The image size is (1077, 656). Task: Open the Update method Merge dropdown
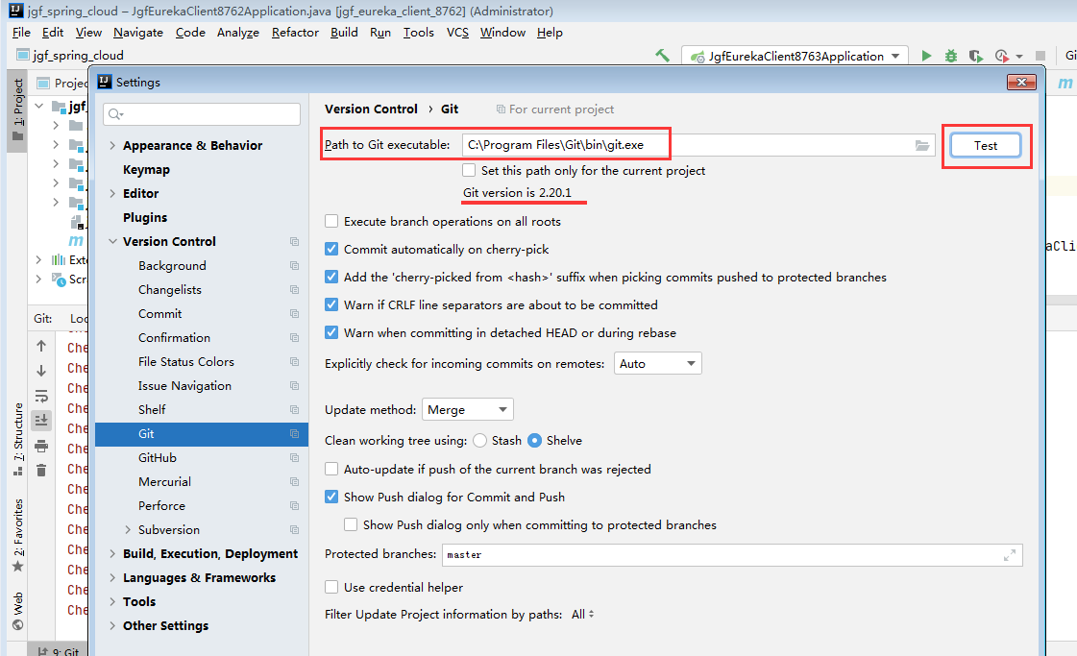[x=467, y=409]
